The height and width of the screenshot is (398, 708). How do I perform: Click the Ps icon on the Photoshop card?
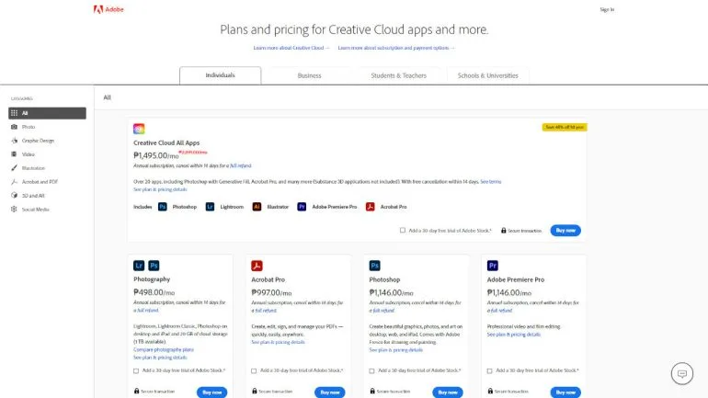pyautogui.click(x=375, y=266)
